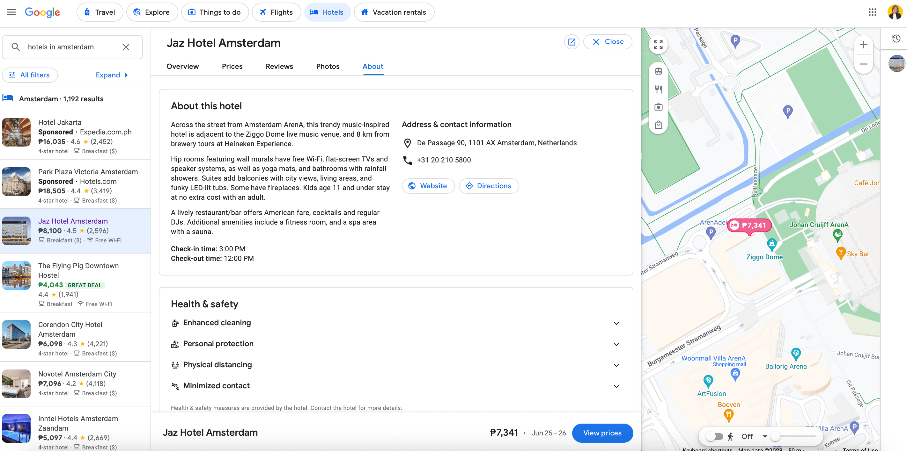This screenshot has width=907, height=451.
Task: Open the hamburger main menu
Action: pyautogui.click(x=11, y=12)
